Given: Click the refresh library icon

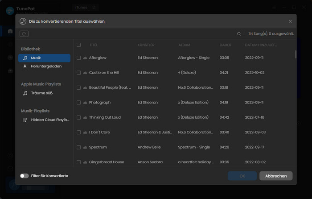Looking at the screenshot, I should 24,34.
